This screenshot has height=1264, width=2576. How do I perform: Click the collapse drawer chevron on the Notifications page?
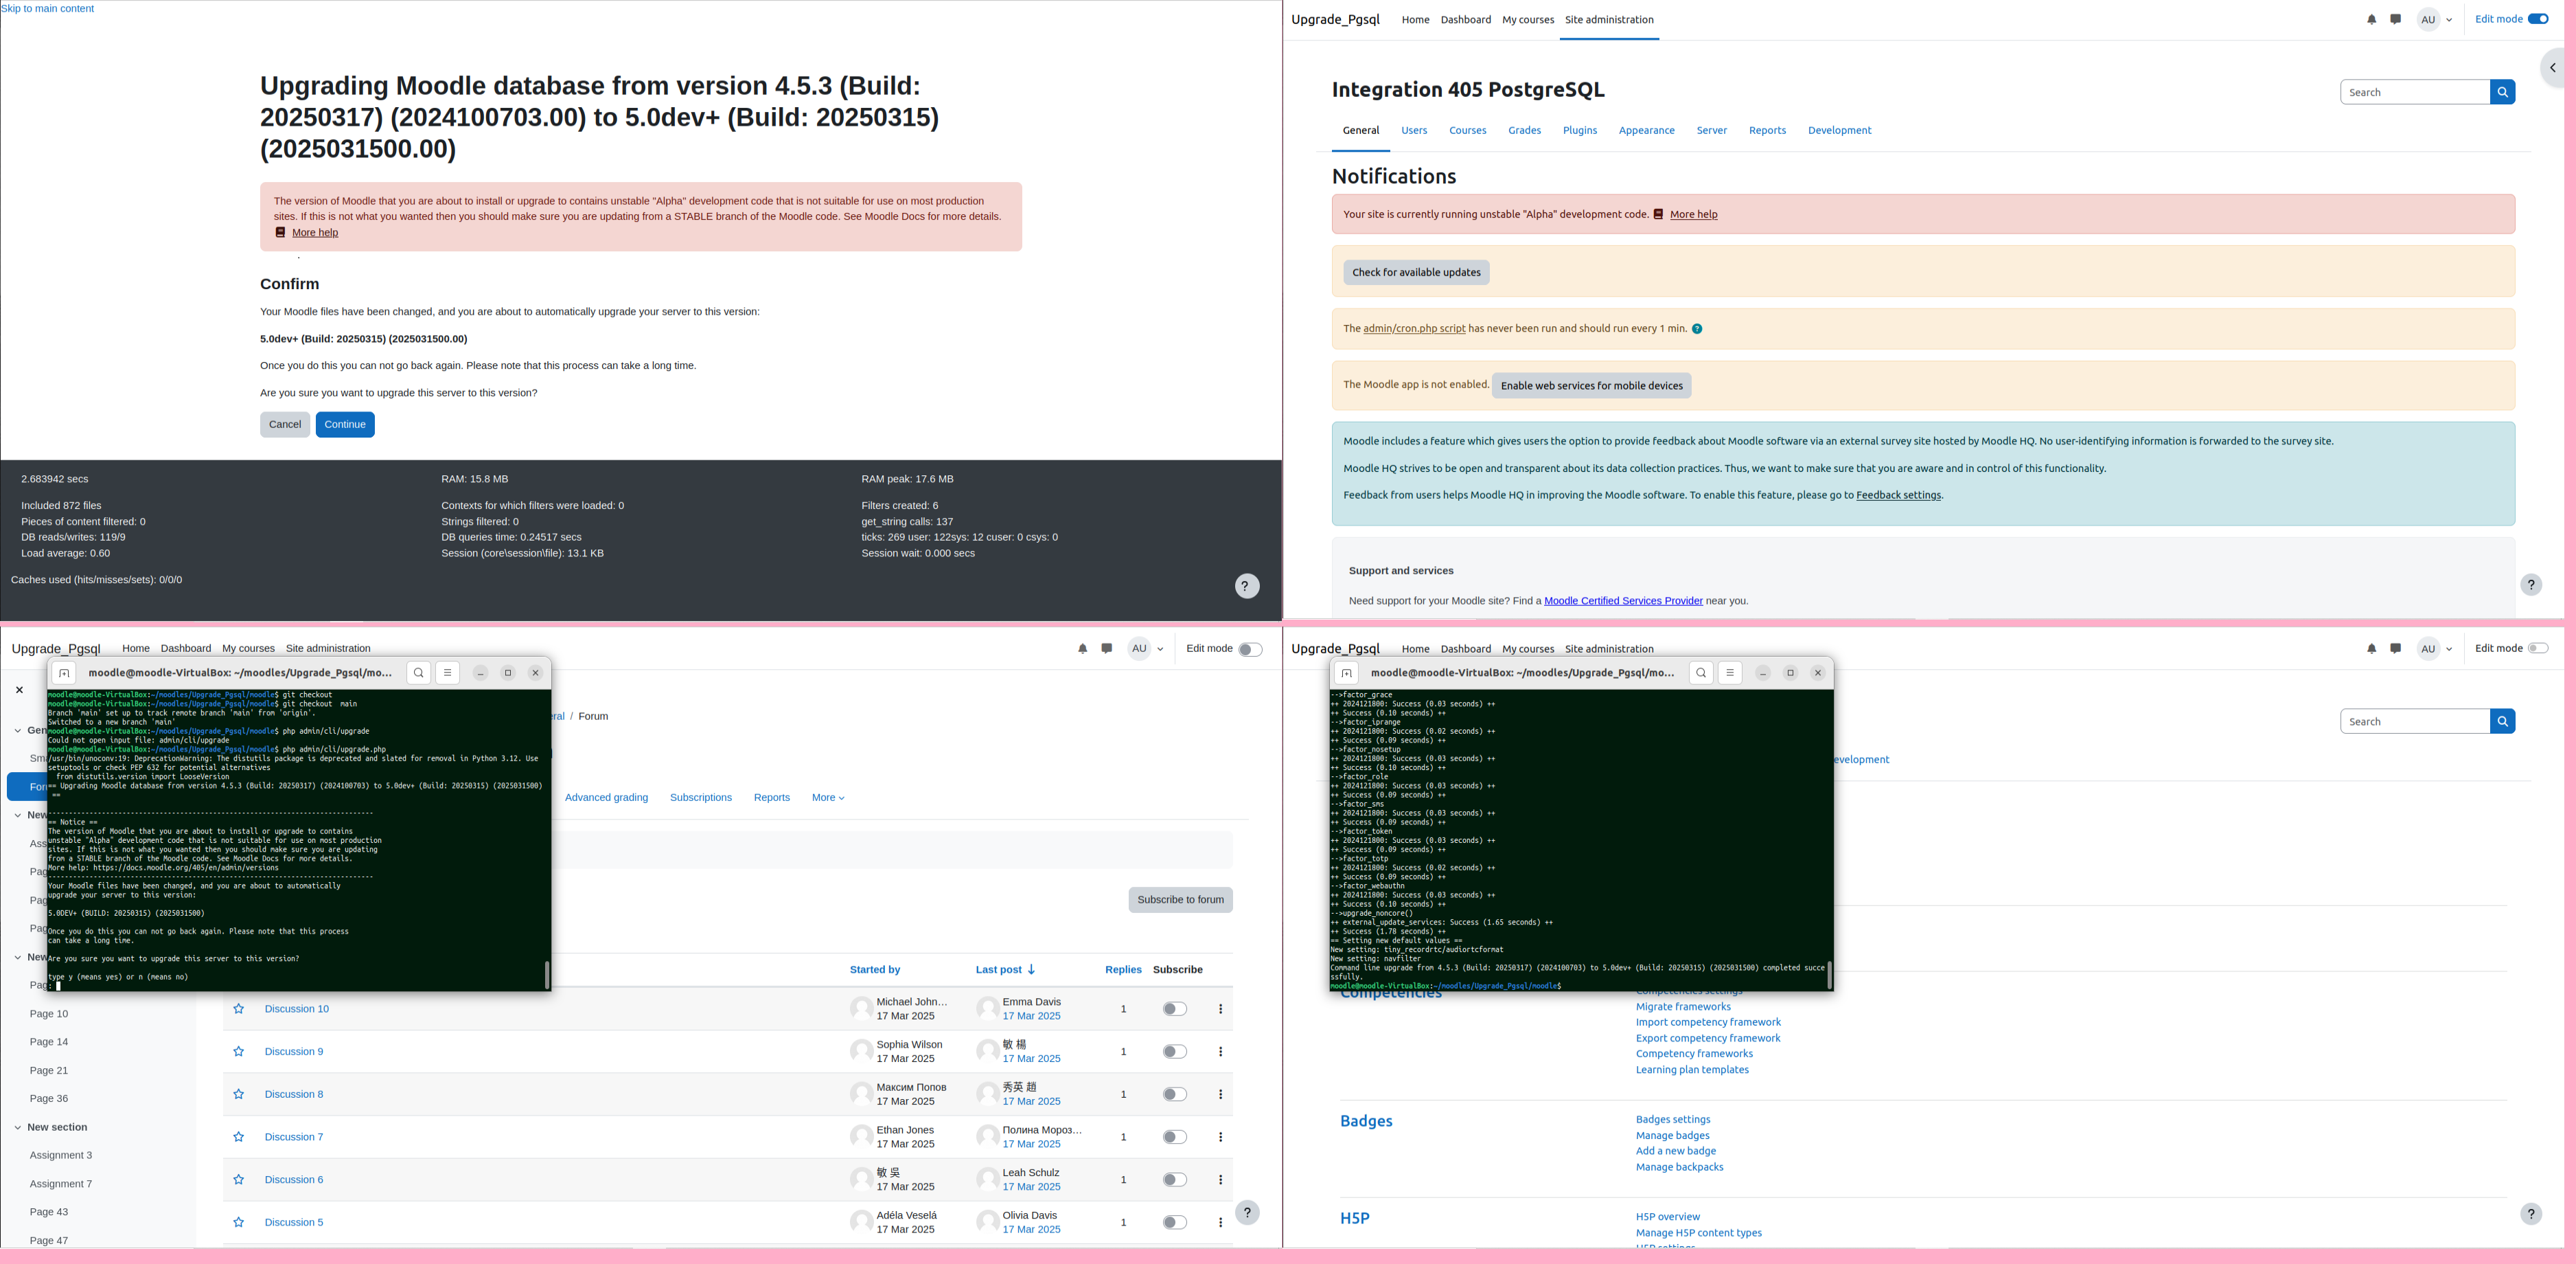point(2553,68)
